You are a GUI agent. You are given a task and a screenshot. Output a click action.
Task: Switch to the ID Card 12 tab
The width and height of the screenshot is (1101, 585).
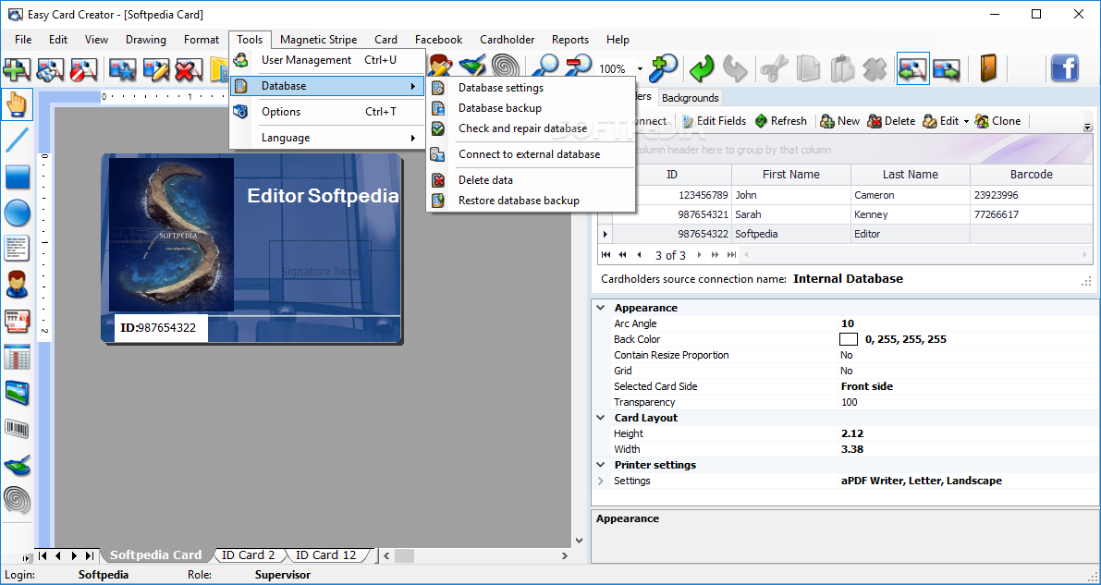coord(325,555)
